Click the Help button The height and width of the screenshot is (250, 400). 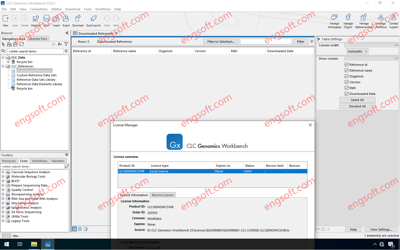click(x=353, y=229)
